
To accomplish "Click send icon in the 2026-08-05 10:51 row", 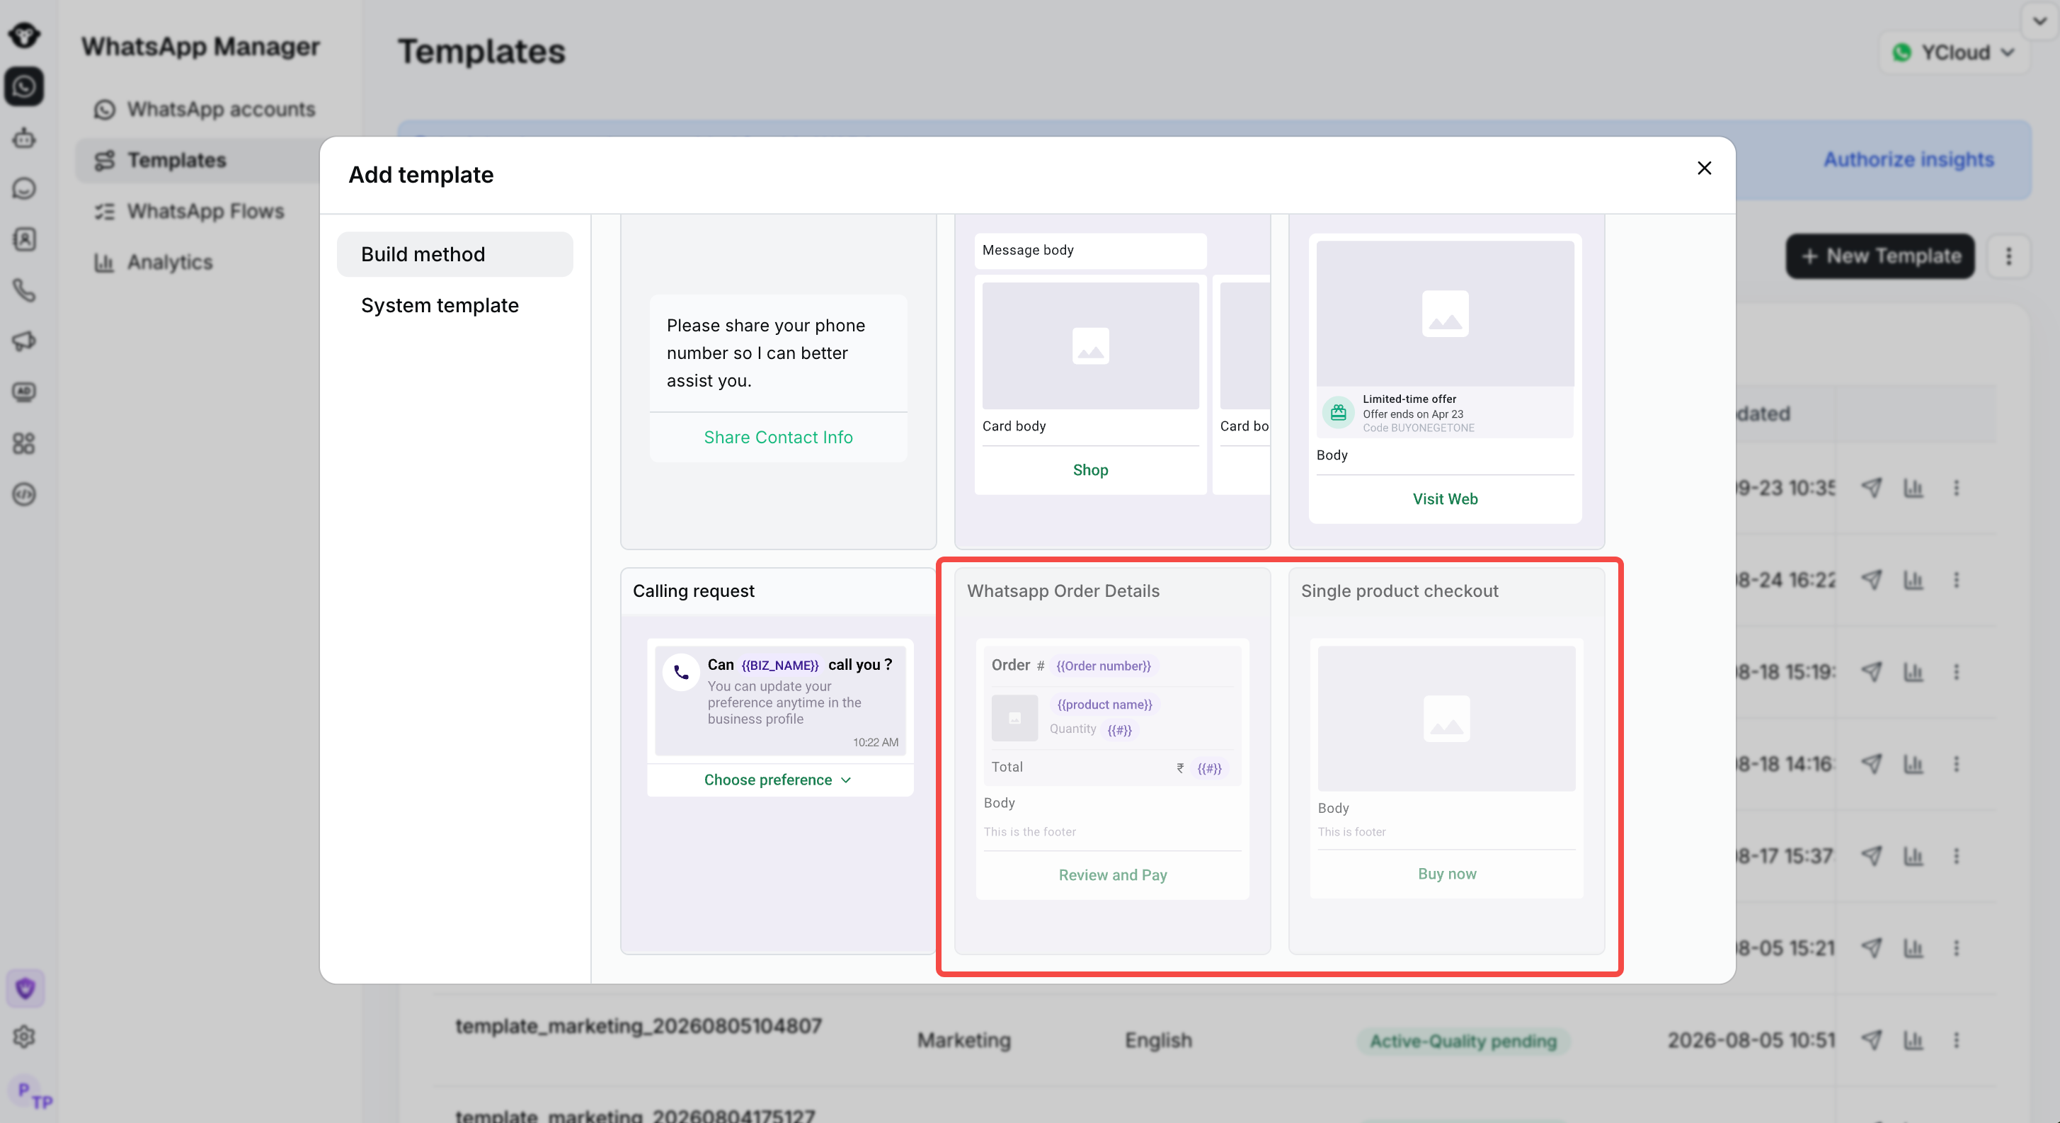I will pos(1871,1040).
